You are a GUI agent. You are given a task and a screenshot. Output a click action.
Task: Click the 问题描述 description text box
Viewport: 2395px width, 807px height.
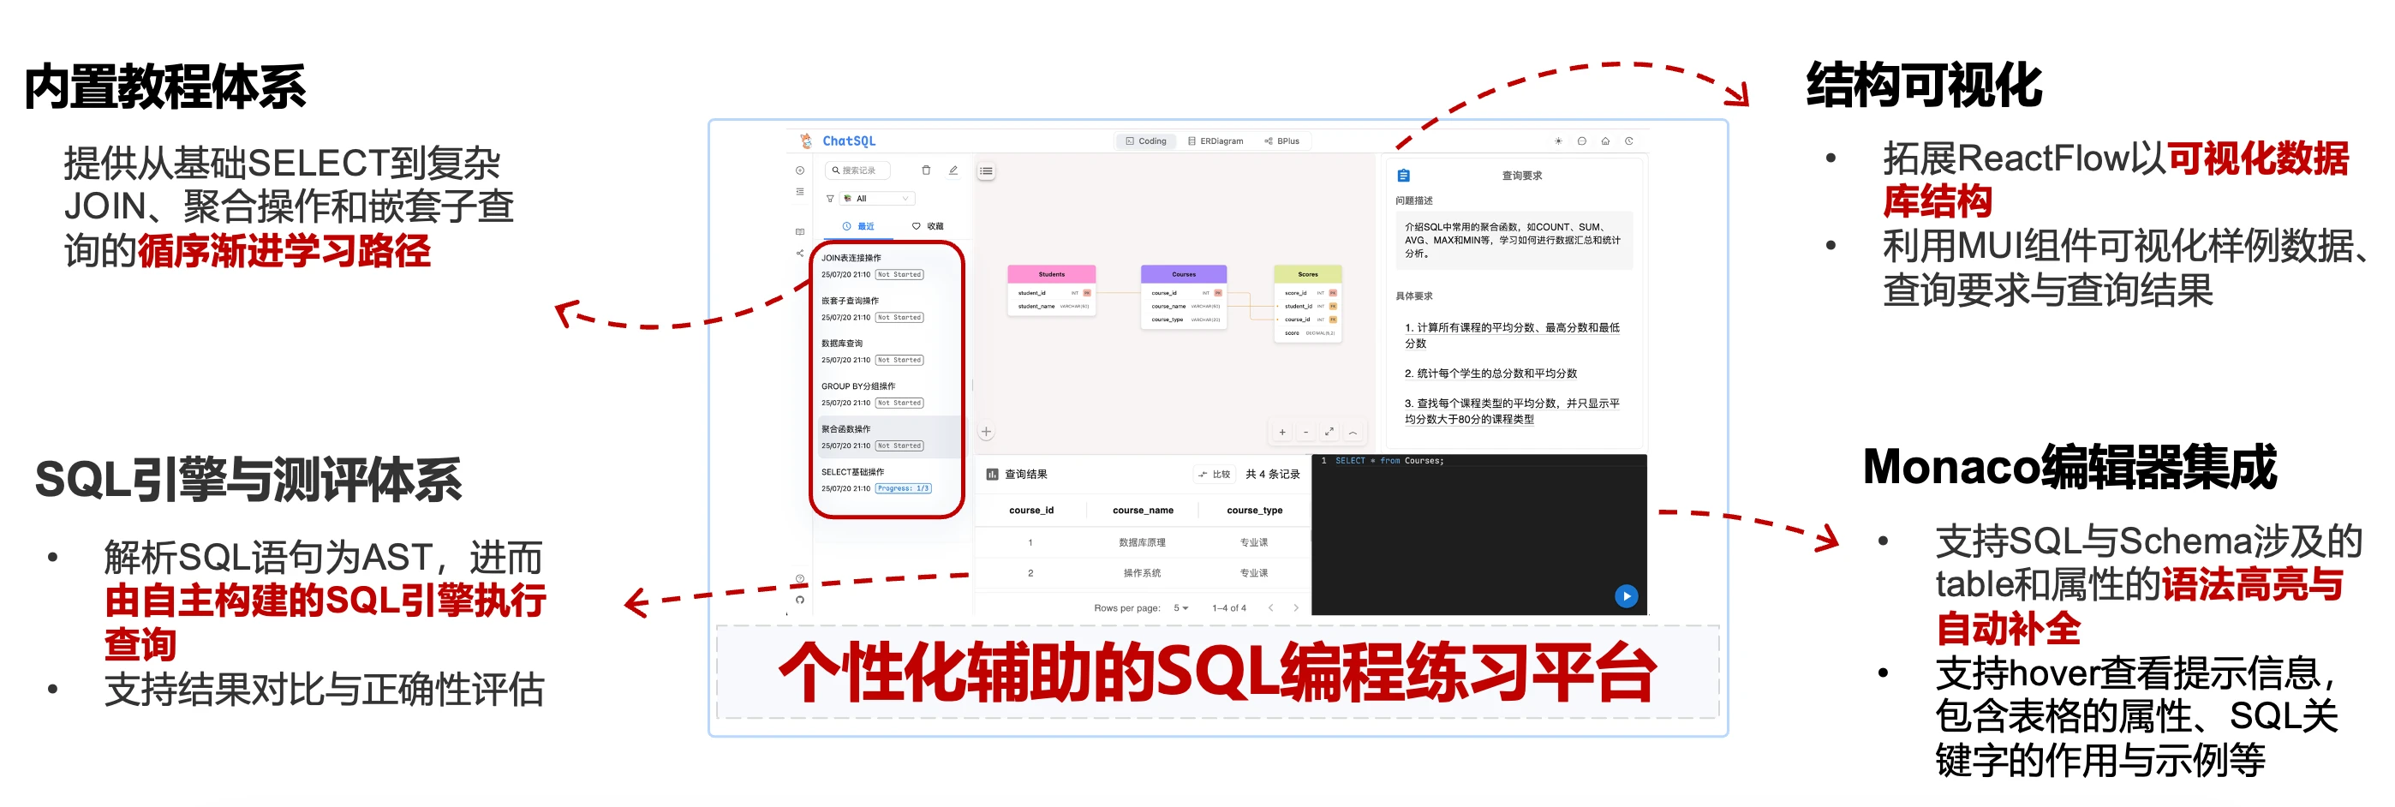pyautogui.click(x=1514, y=240)
